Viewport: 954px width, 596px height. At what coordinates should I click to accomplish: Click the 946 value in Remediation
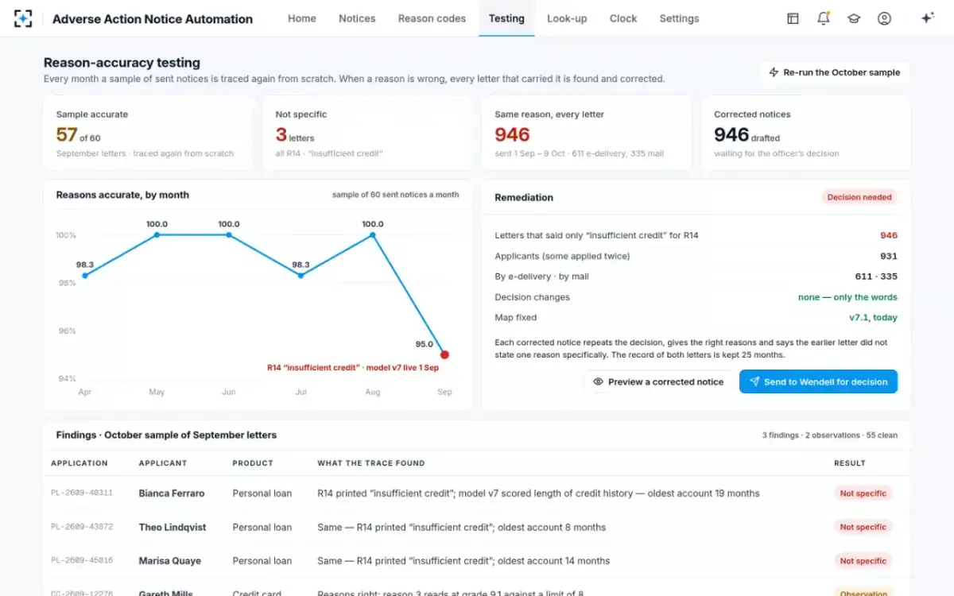click(889, 235)
